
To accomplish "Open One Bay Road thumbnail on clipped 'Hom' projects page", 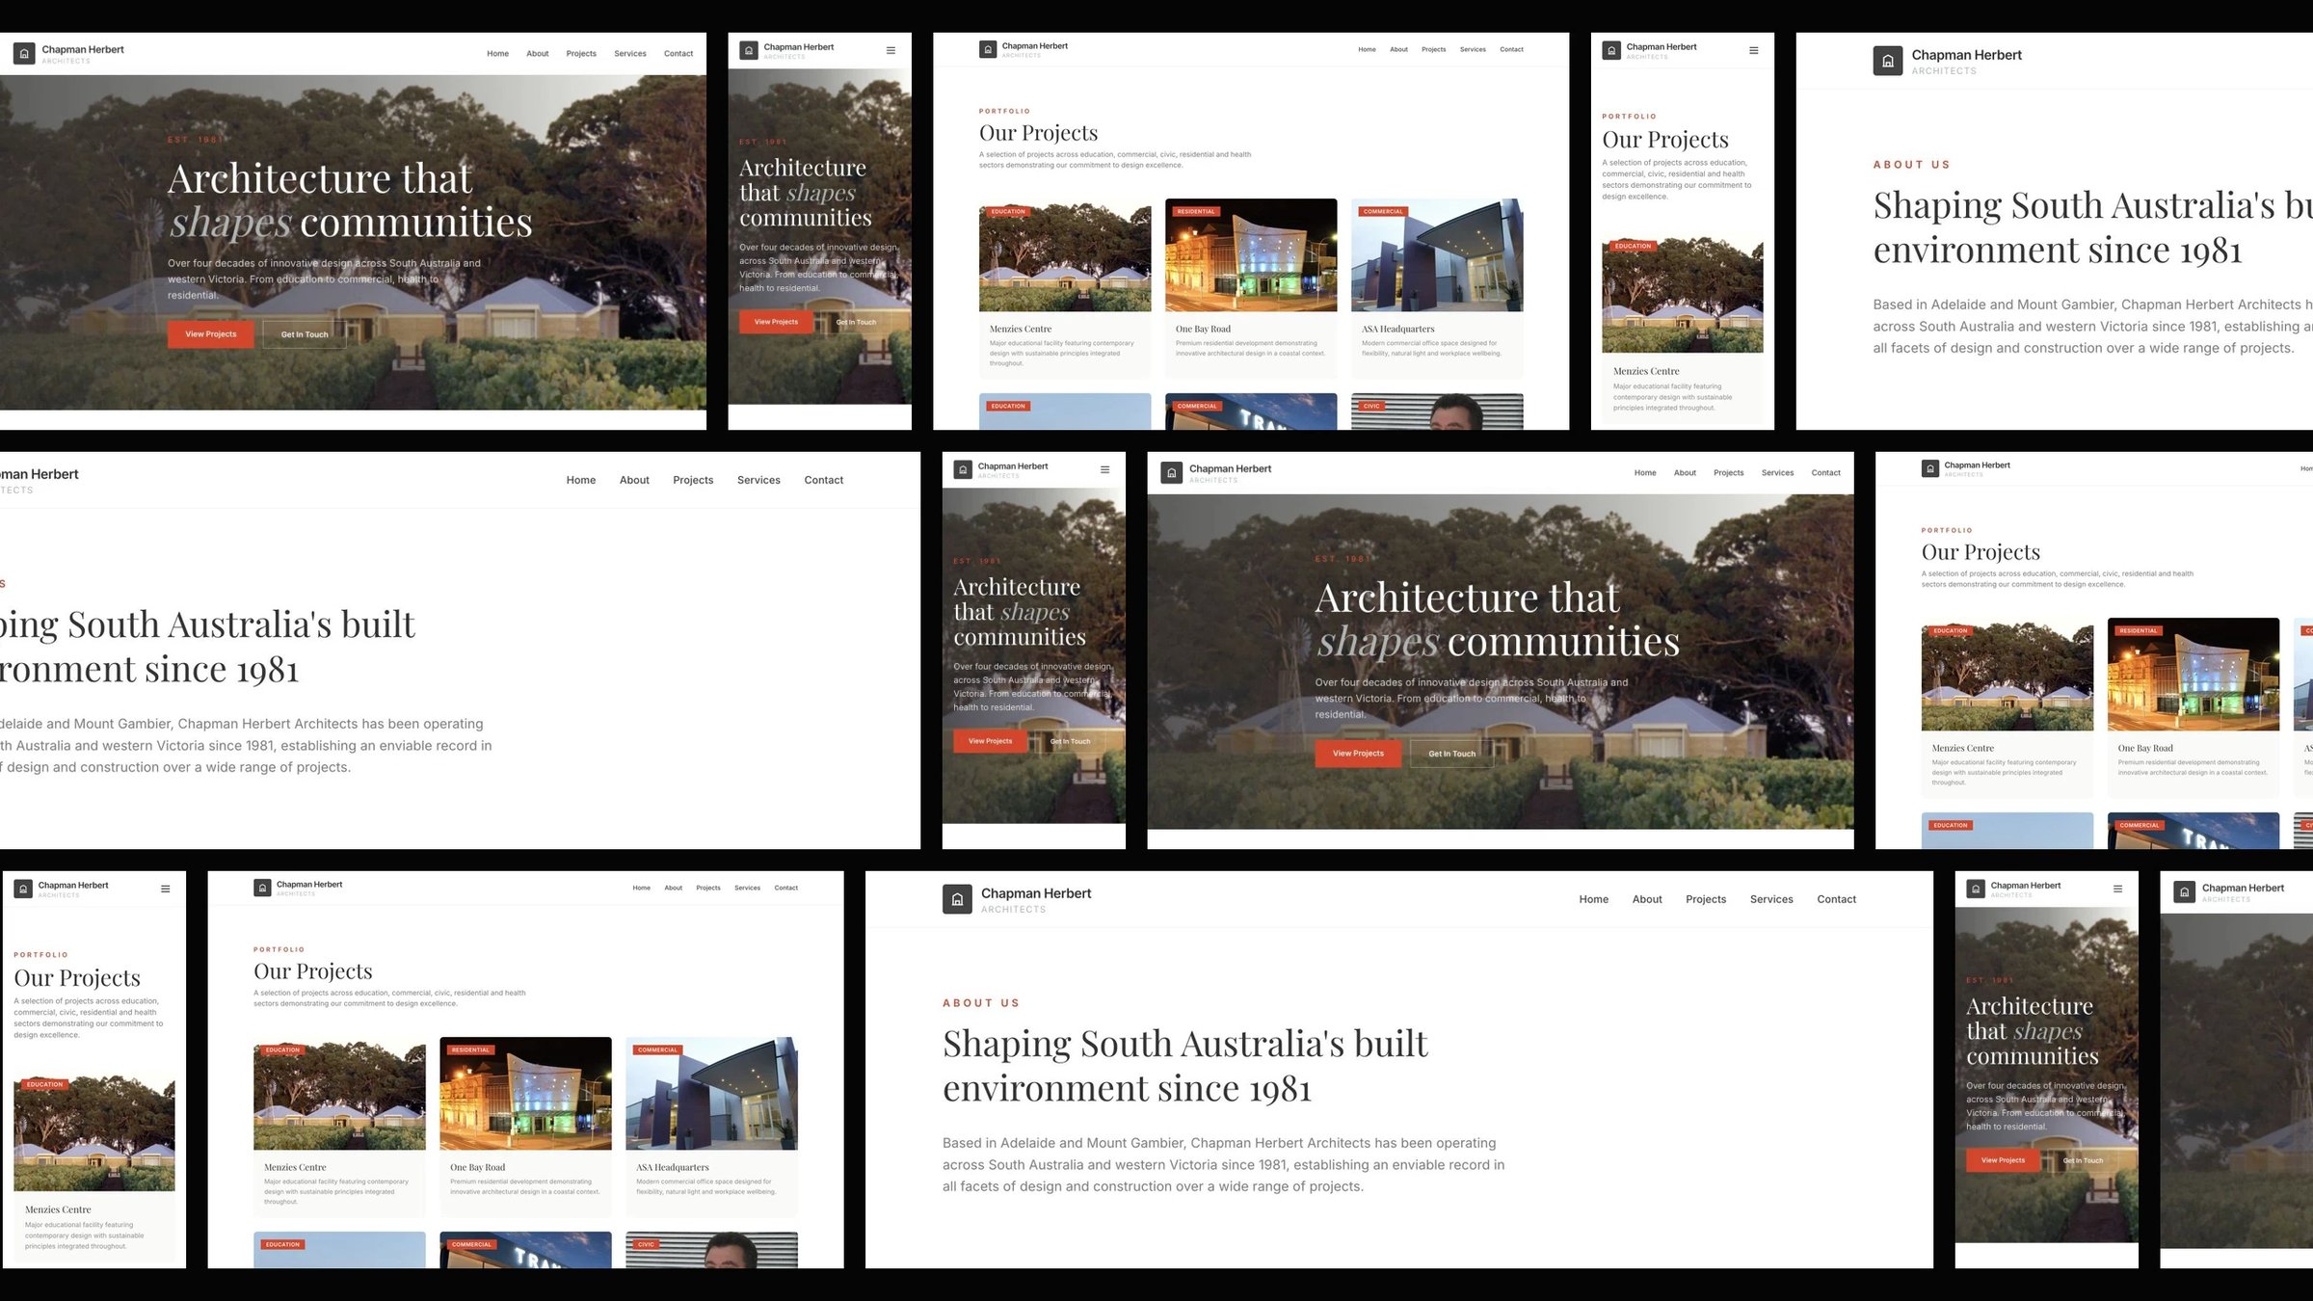I will pyautogui.click(x=2193, y=675).
